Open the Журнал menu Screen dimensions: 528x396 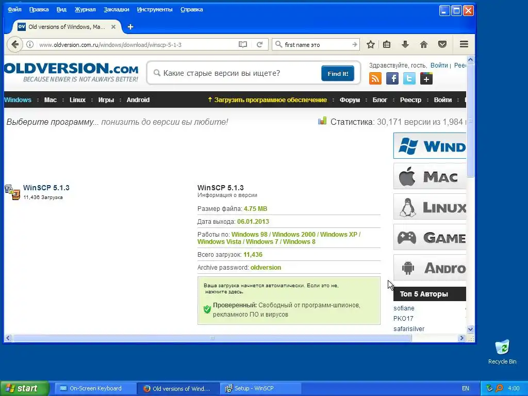tap(85, 9)
